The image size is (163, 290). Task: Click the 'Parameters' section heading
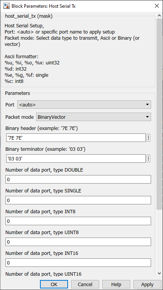[x=17, y=93]
